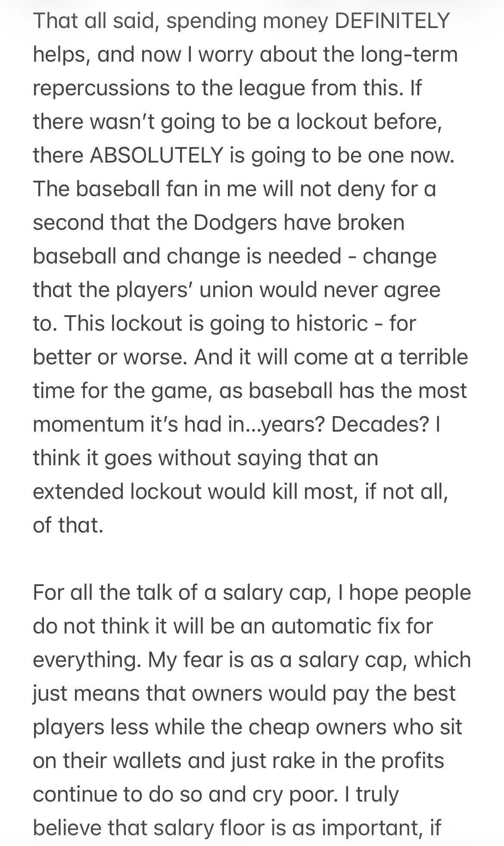The width and height of the screenshot is (504, 846).
Task: Tap the word Decades?
Action: (380, 425)
